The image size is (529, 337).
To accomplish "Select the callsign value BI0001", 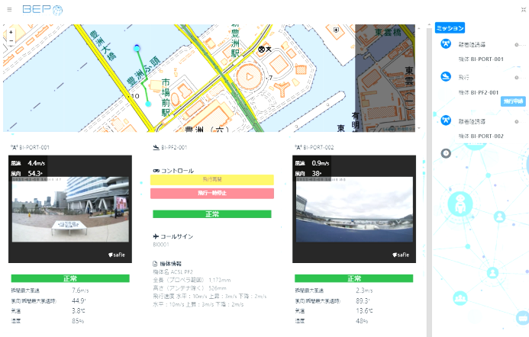I will point(161,245).
